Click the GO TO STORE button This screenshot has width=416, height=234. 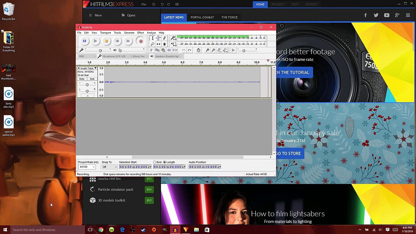[x=288, y=153]
